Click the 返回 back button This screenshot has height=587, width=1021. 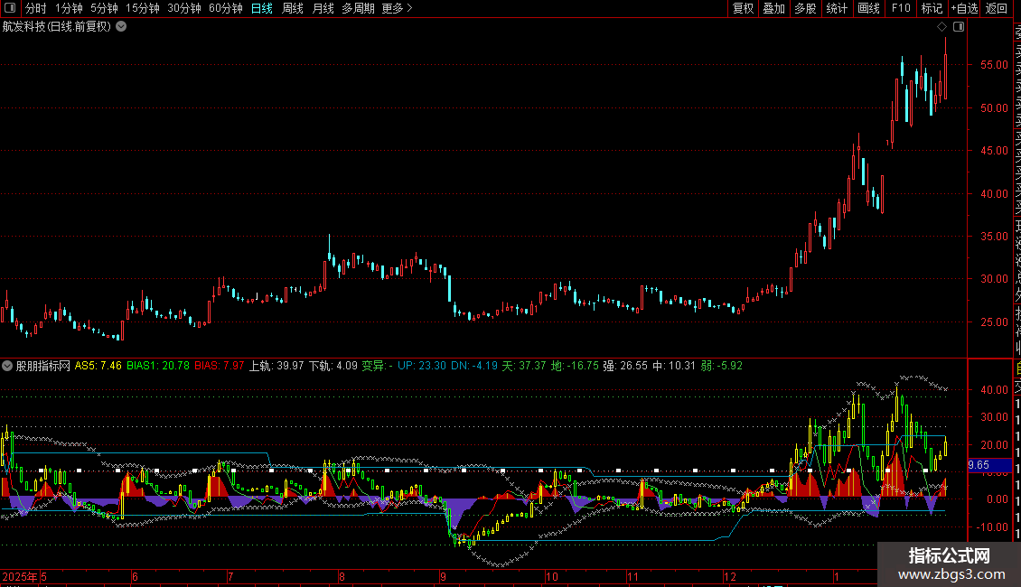click(x=997, y=8)
